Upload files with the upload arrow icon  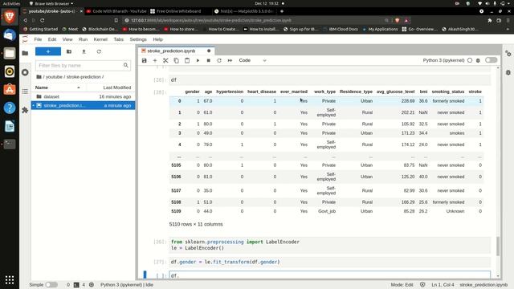click(x=84, y=51)
